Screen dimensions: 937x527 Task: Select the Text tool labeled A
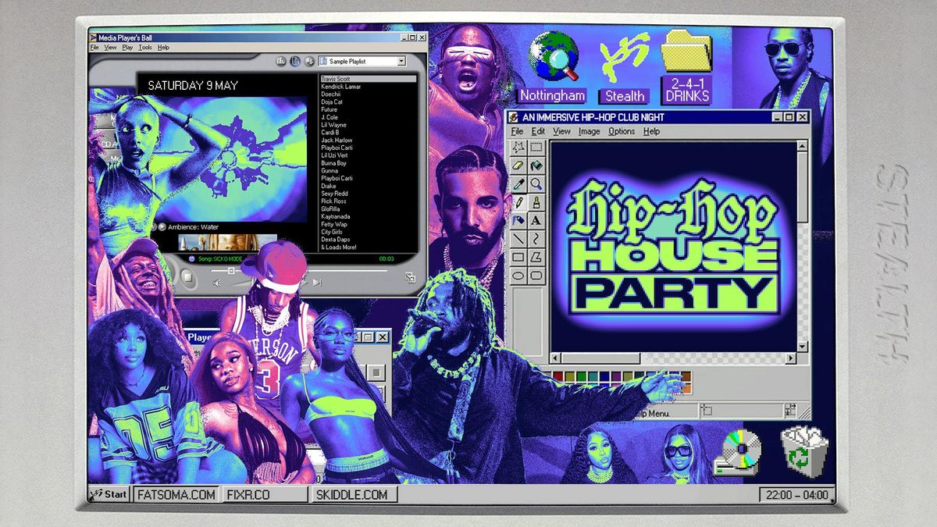[536, 220]
